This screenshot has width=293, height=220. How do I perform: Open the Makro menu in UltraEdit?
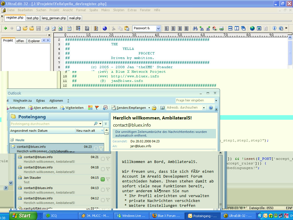(105, 10)
